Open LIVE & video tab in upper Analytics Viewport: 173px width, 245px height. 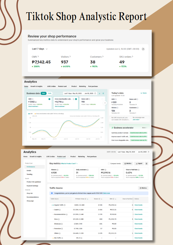(52, 86)
